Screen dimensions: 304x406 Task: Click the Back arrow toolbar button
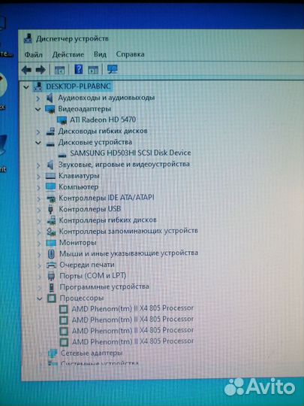26,70
